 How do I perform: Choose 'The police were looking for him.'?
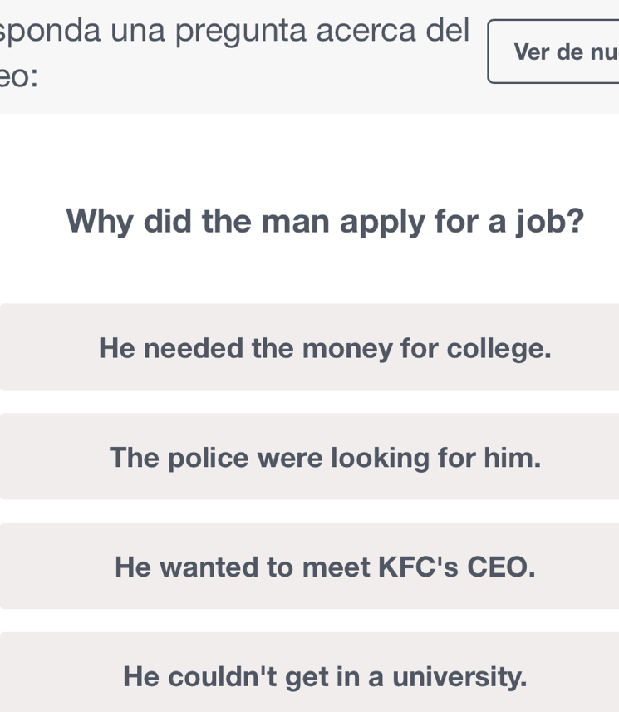(x=324, y=457)
